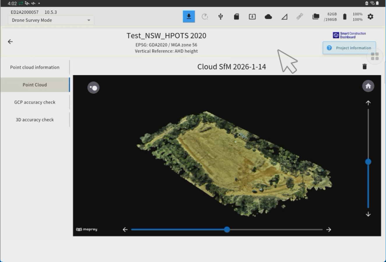Click the battery status icon

pos(345,17)
